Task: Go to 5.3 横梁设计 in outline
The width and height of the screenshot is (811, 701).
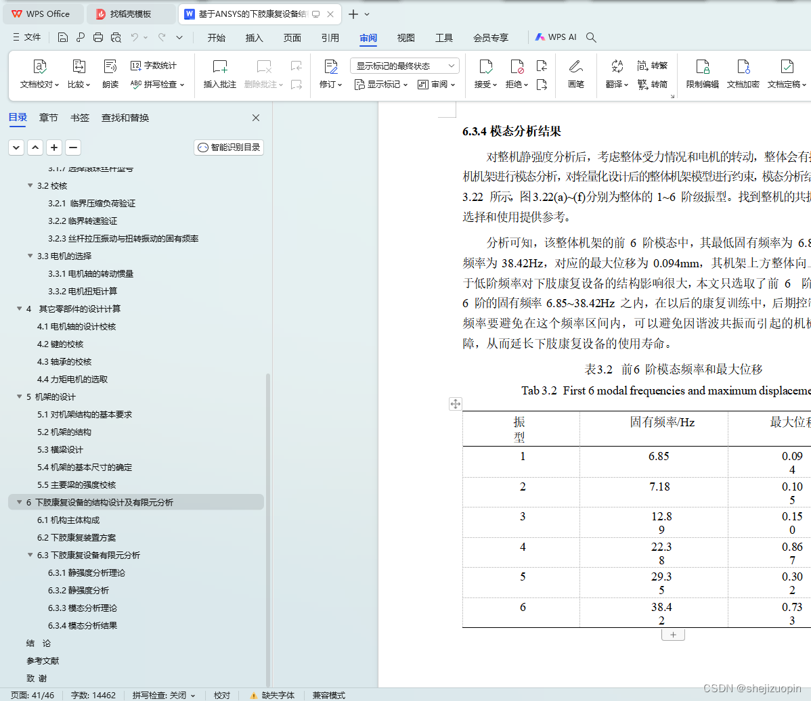Action: [60, 450]
